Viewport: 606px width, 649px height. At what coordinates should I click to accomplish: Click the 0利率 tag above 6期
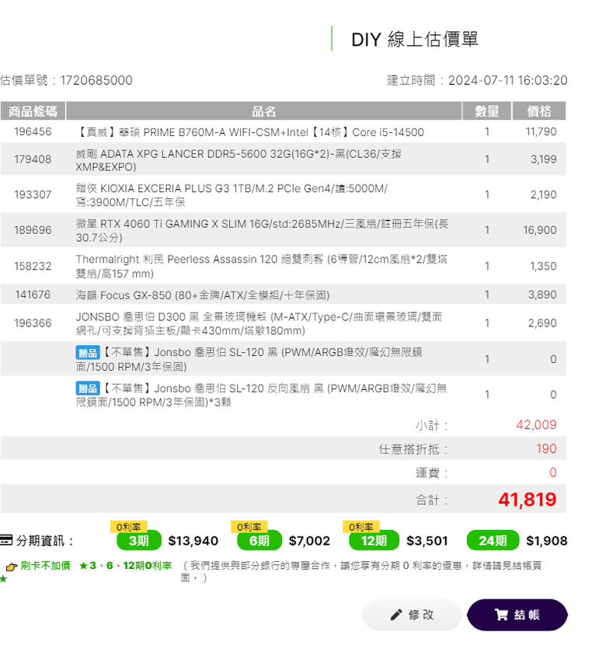pyautogui.click(x=249, y=527)
